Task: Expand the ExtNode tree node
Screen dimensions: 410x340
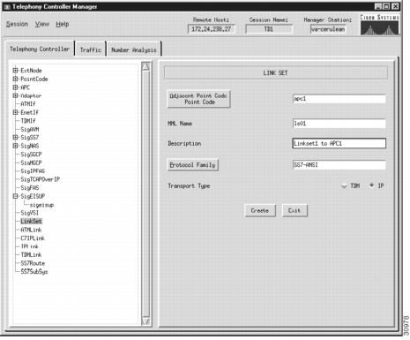Action: (15, 71)
